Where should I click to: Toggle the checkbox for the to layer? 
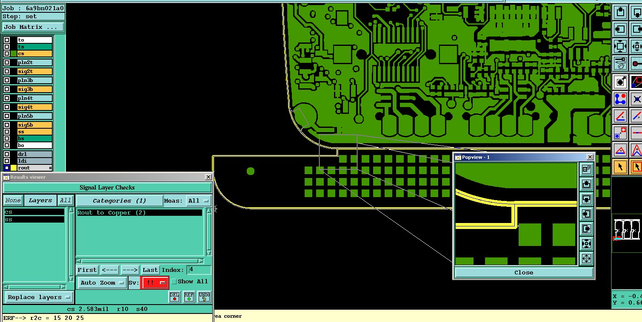[7, 40]
